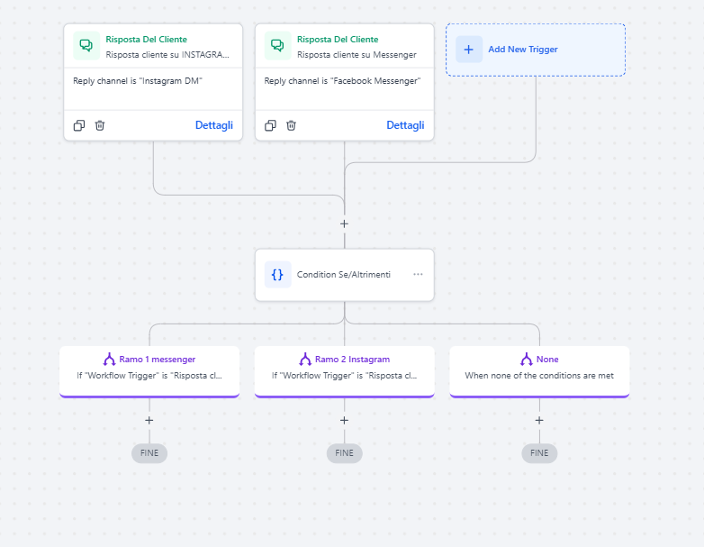This screenshot has width=704, height=547.
Task: Add an action under Ramo 2 Instagram
Action: 344,420
